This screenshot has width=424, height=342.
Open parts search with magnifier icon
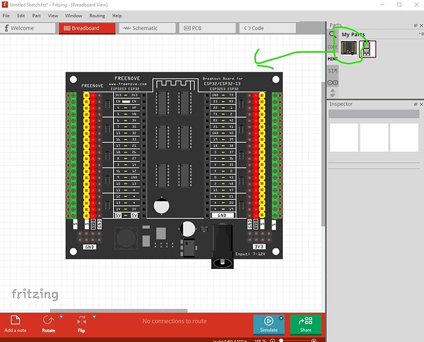tap(332, 34)
